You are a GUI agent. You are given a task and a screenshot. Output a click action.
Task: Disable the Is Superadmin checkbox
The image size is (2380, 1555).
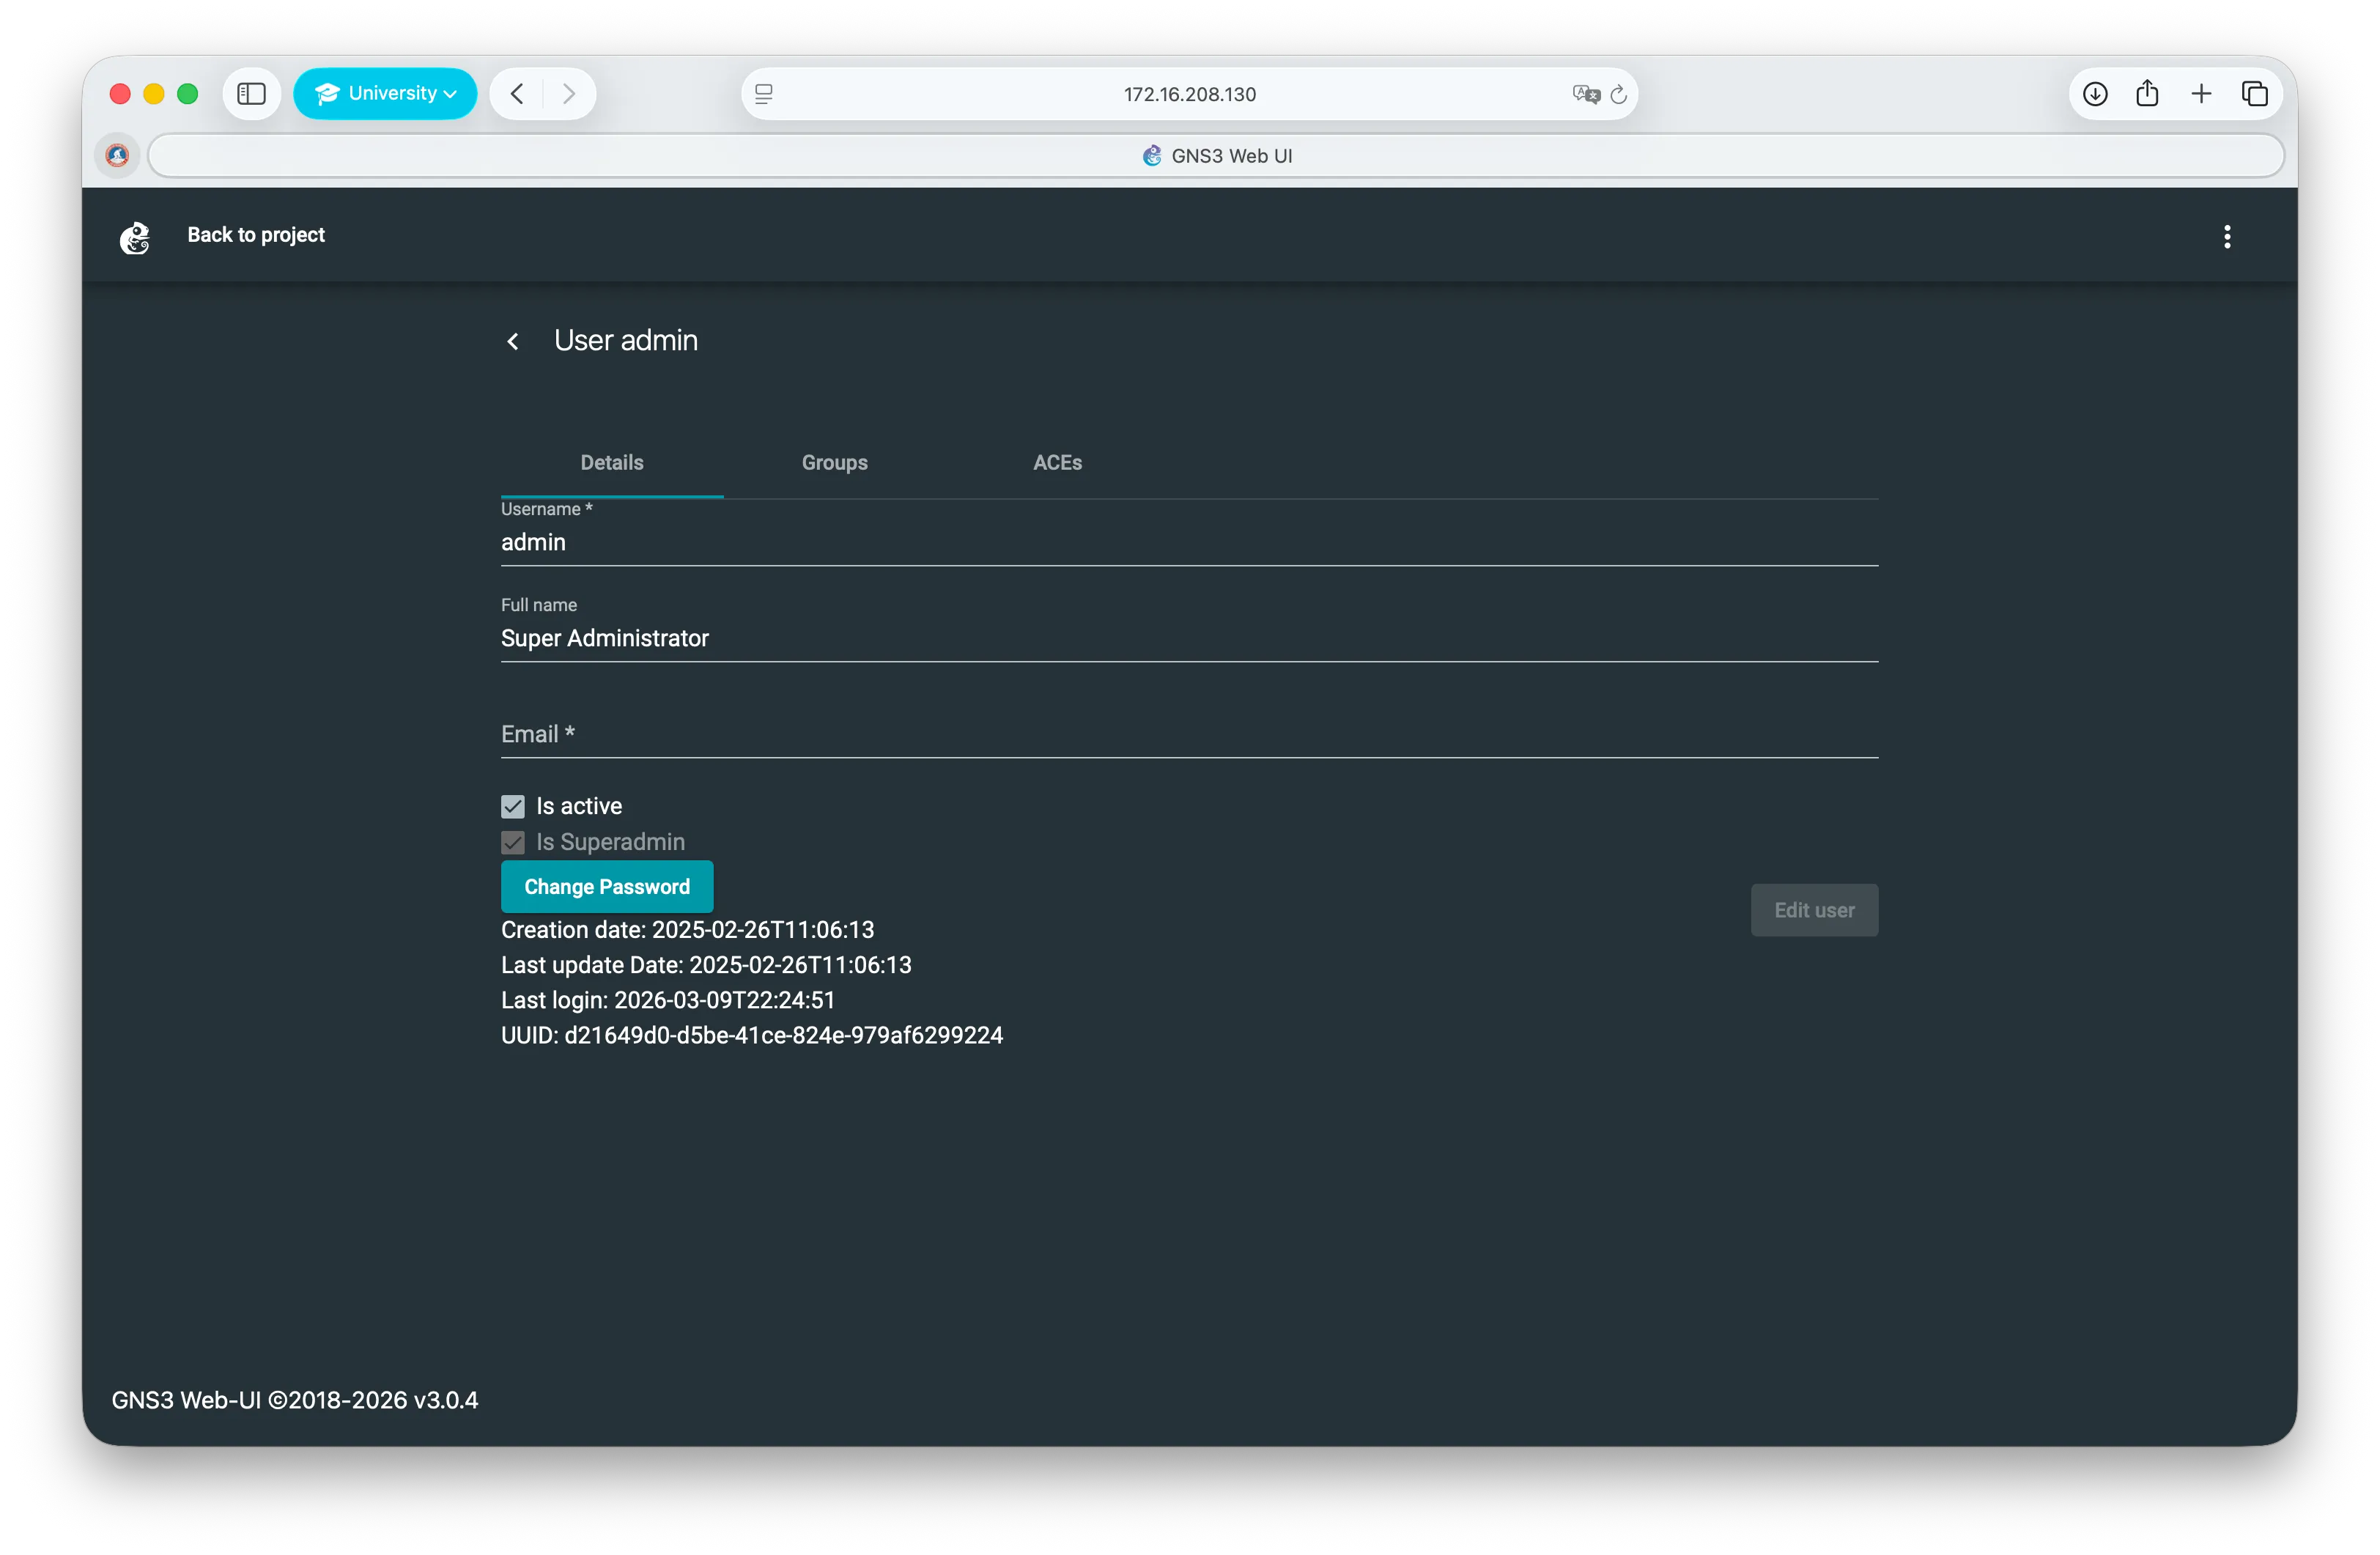point(513,842)
